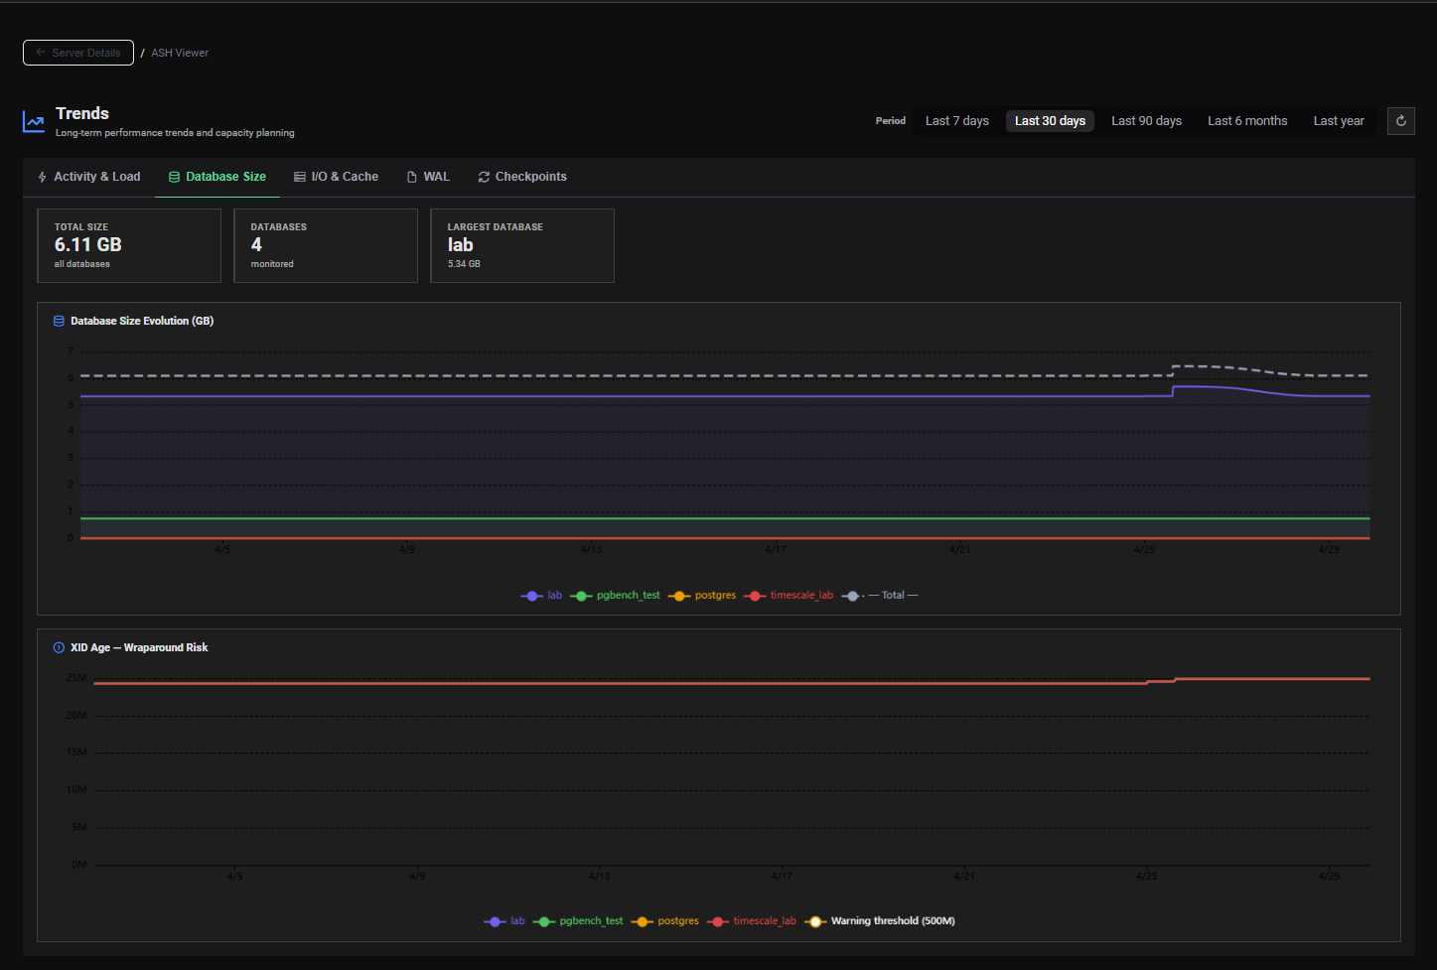
Task: Click the Largest Database lab card
Action: pos(522,245)
